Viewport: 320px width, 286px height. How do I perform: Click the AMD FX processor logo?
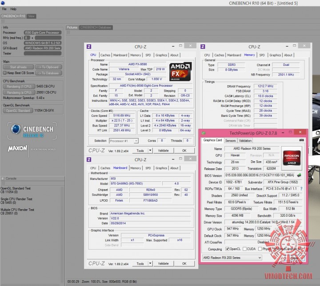click(180, 71)
